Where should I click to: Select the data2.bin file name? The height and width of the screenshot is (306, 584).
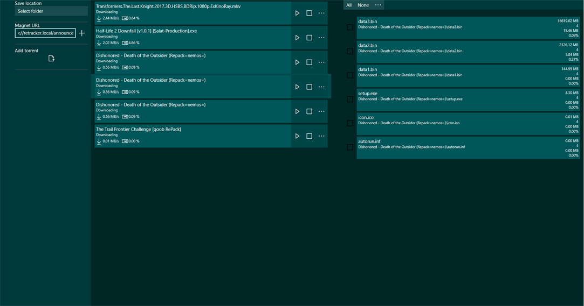pos(368,45)
